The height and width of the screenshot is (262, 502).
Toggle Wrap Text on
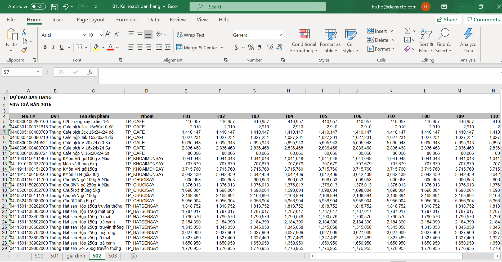pos(191,35)
